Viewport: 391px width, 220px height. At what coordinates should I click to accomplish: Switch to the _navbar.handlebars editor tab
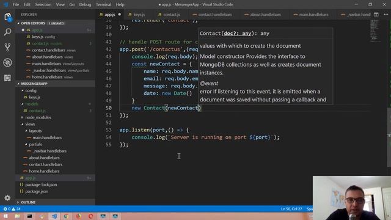pos(356,15)
